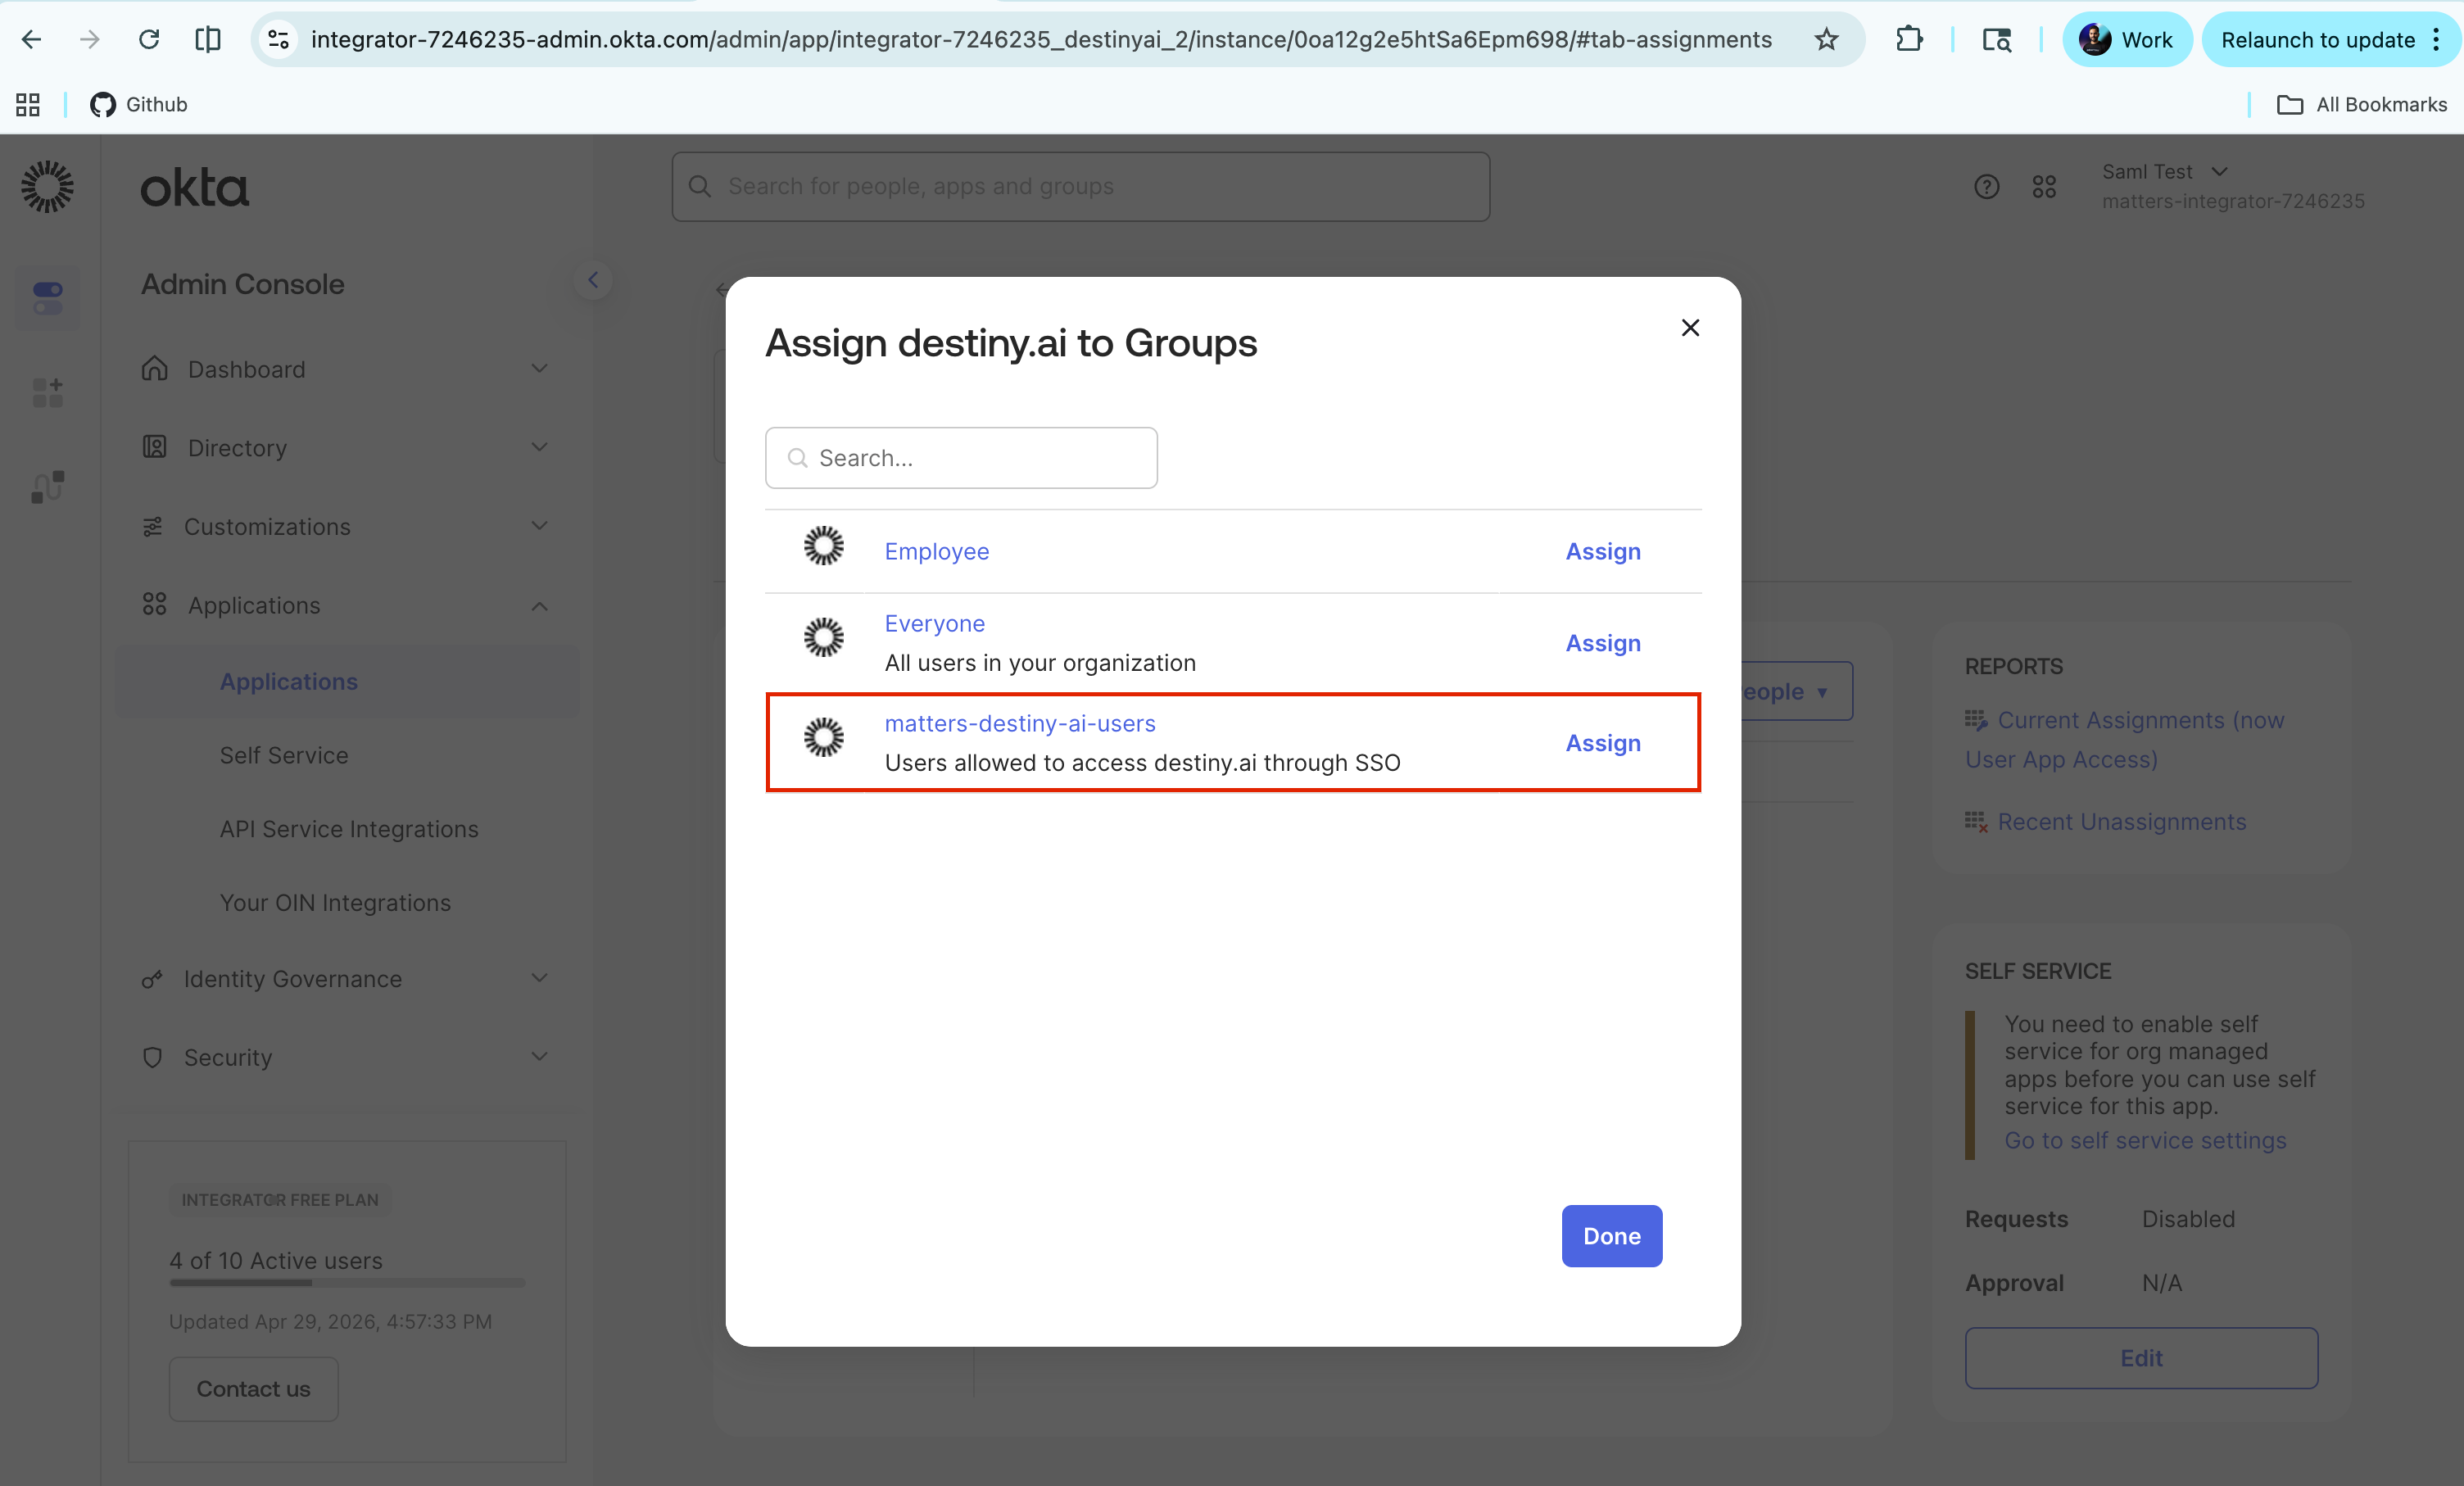Viewport: 2464px width, 1486px height.
Task: Focus the people, apps and groups search
Action: [x=1080, y=187]
